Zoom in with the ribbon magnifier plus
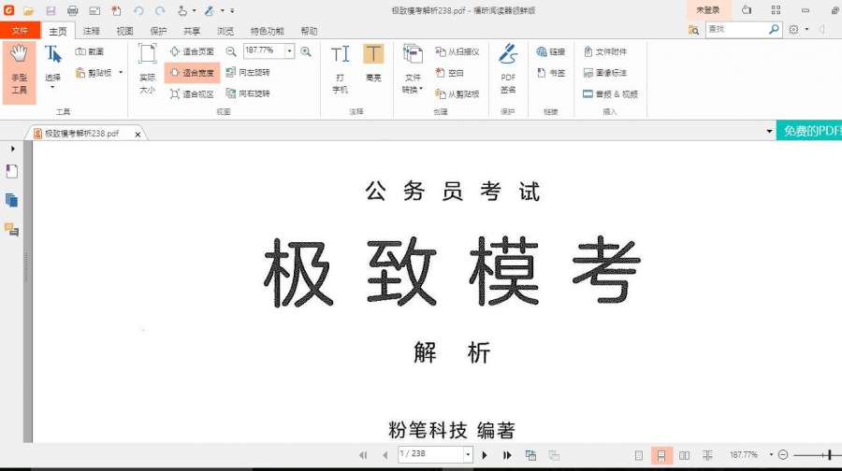This screenshot has height=471, width=842. coord(306,51)
